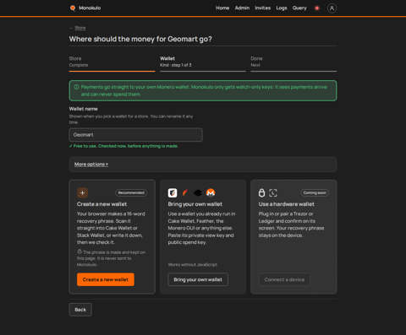Screen dimensions: 406x335
Task: Open the Admin menu item
Action: tap(242, 8)
